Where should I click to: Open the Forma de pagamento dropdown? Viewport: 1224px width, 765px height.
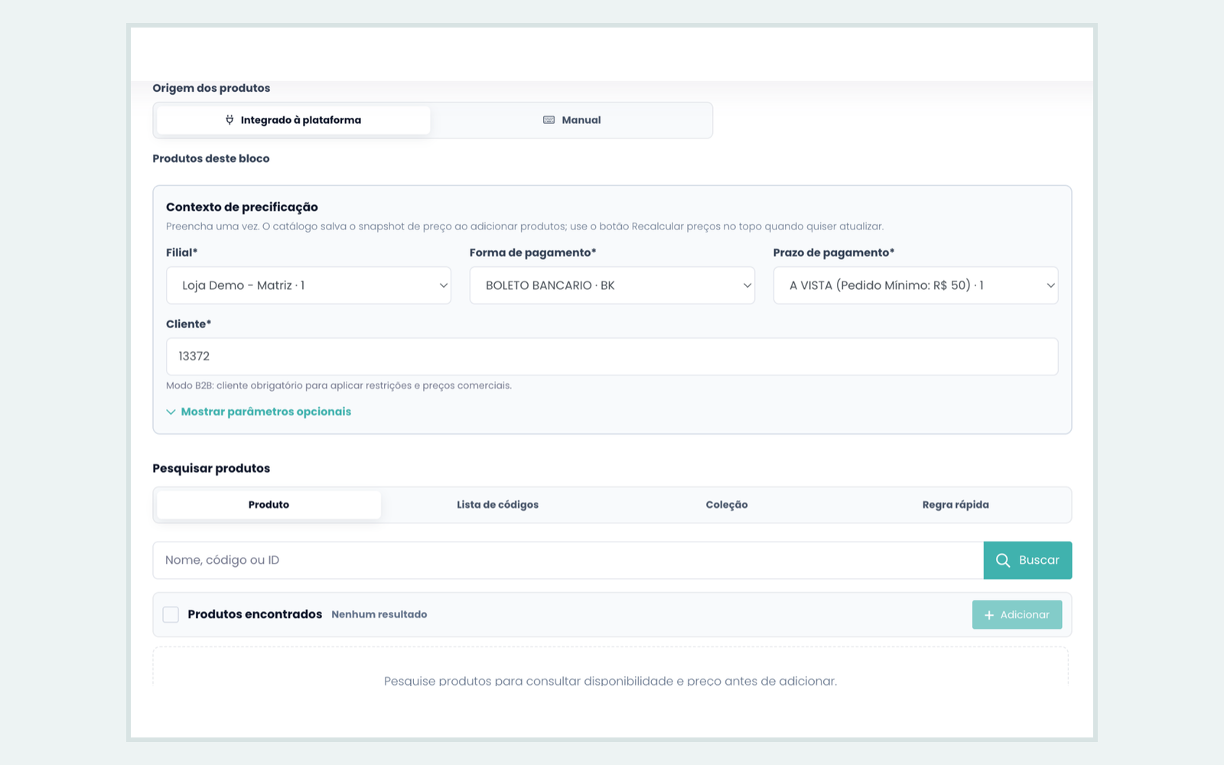[612, 285]
